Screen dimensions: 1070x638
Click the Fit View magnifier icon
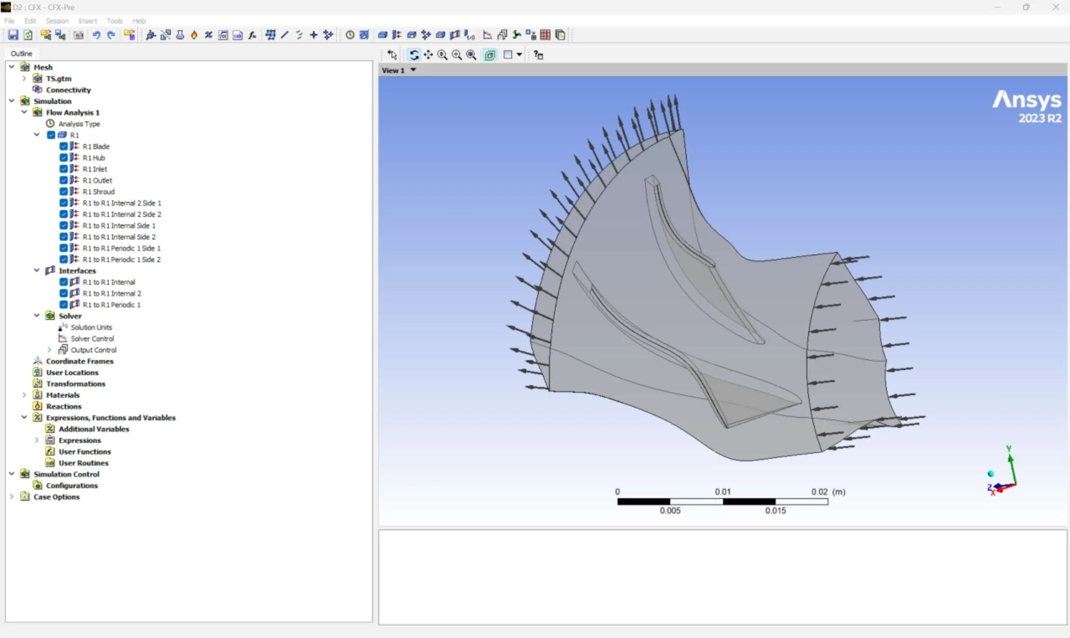tap(471, 55)
